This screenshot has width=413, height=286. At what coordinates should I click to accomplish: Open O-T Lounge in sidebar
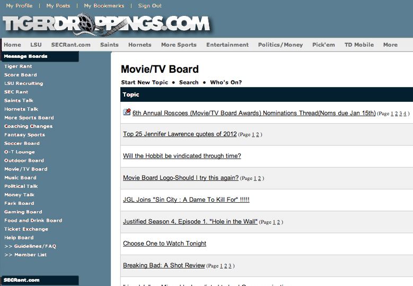point(20,152)
